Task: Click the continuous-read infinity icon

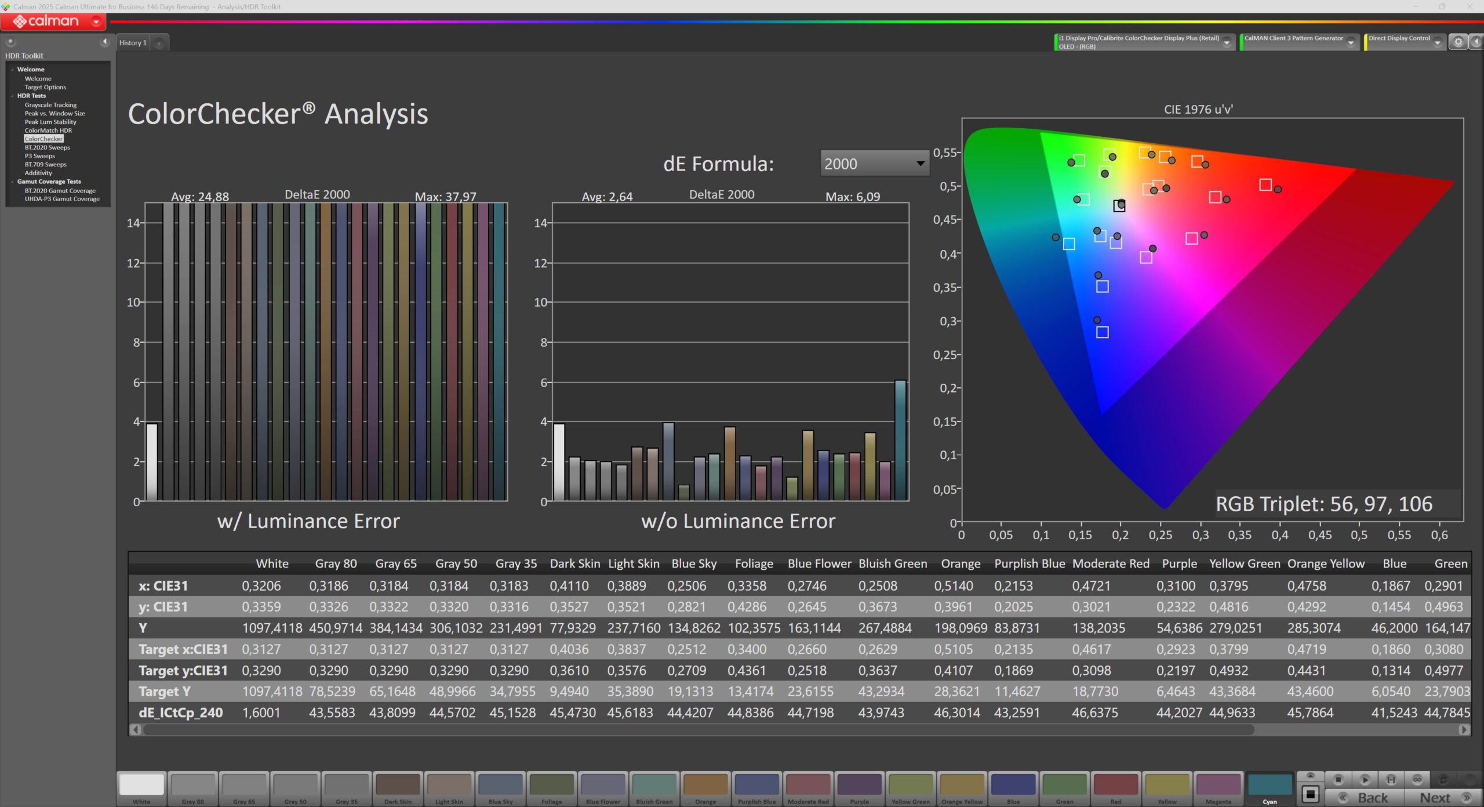Action: [1417, 780]
